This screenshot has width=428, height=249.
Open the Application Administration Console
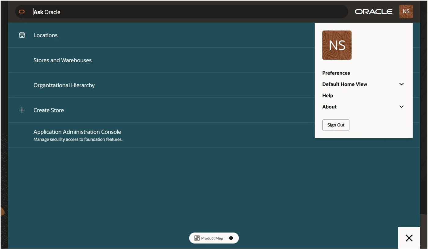coord(77,132)
